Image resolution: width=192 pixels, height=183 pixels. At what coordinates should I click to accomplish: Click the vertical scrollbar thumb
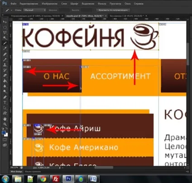tap(187, 54)
